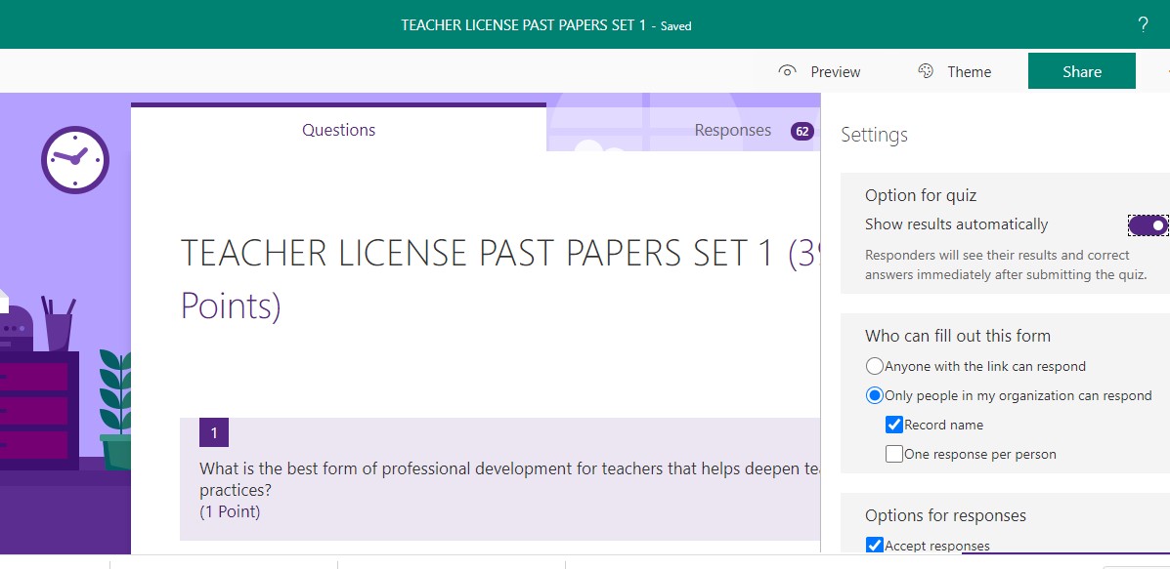Switch to the Questions tab

point(339,130)
